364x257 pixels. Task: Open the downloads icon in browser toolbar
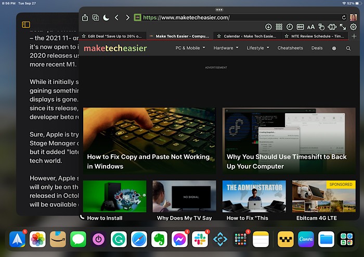(268, 27)
